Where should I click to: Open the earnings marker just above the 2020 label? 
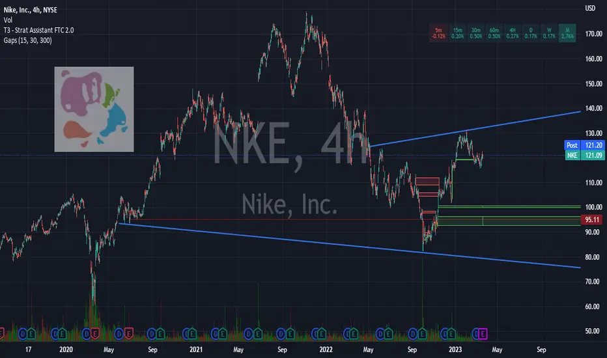point(63,333)
